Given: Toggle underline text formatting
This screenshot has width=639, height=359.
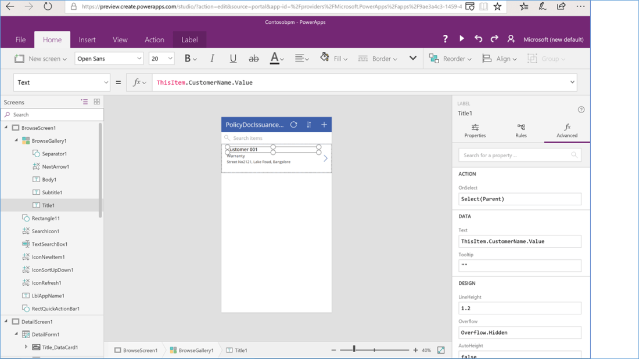Looking at the screenshot, I should coord(233,59).
